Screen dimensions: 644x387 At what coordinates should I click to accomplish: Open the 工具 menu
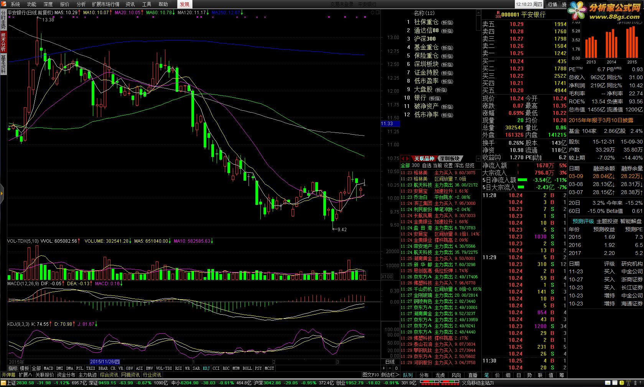tap(147, 4)
